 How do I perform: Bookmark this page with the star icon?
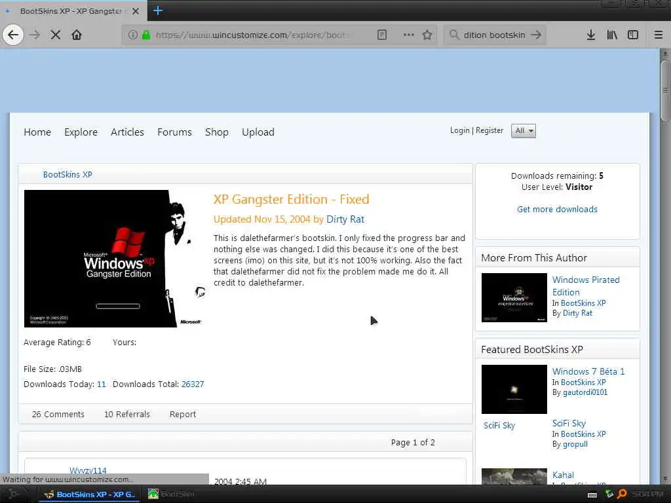coord(427,35)
